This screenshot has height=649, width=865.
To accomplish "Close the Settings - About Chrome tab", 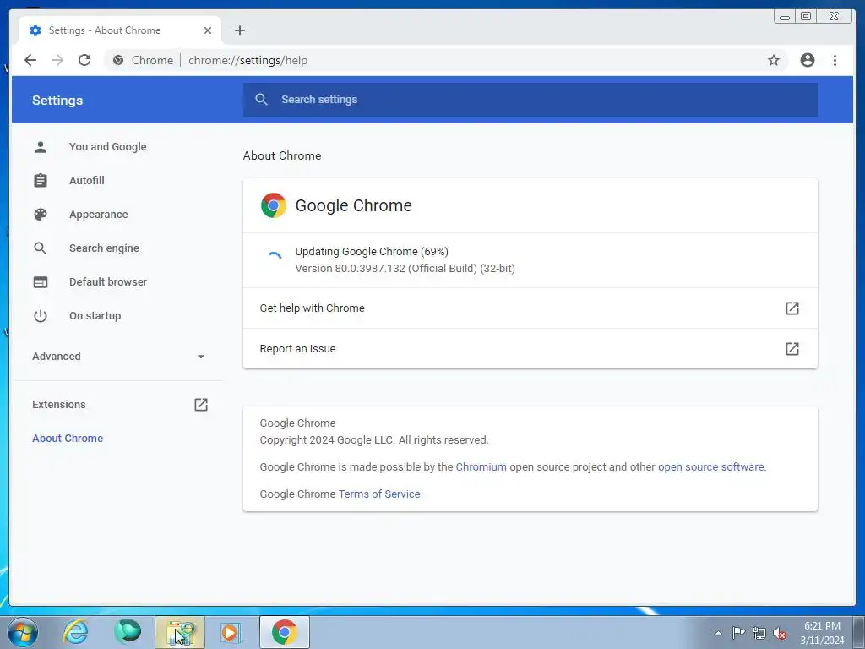I will (x=208, y=30).
